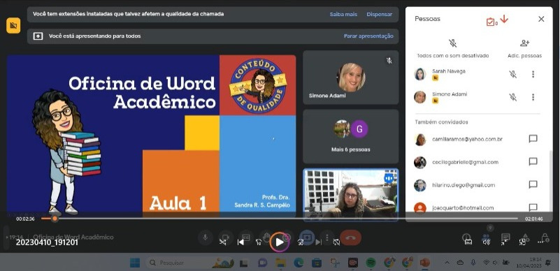Open audio track settings in video player
The height and width of the screenshot is (271, 560).
[486, 242]
